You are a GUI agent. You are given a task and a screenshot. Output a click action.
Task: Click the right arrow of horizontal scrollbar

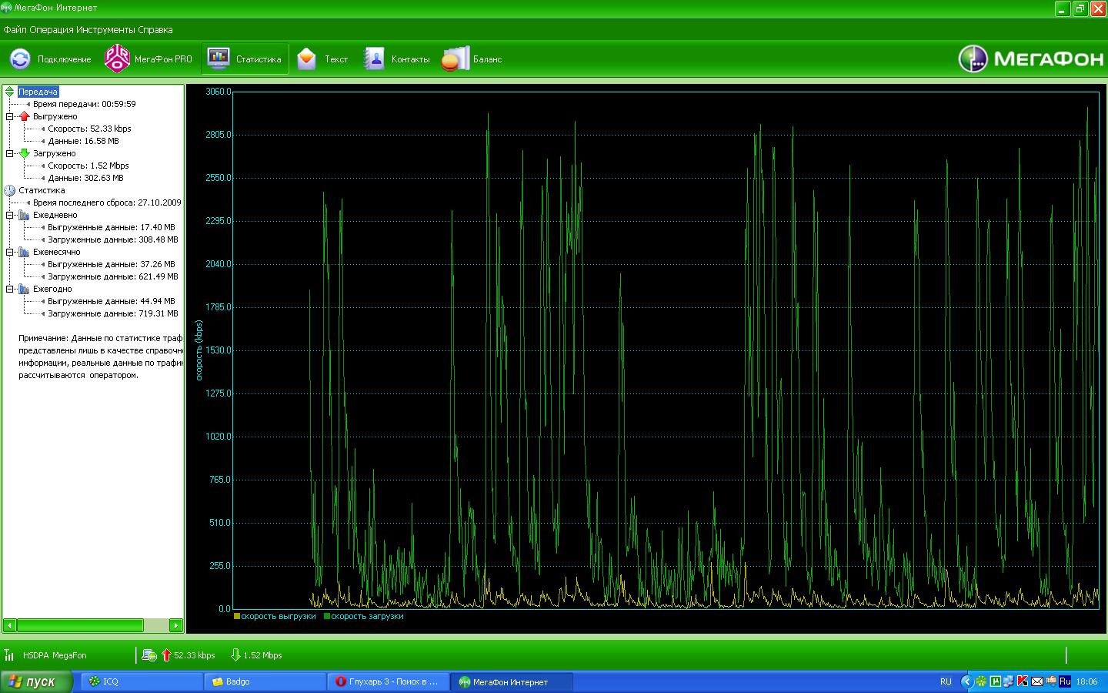175,625
